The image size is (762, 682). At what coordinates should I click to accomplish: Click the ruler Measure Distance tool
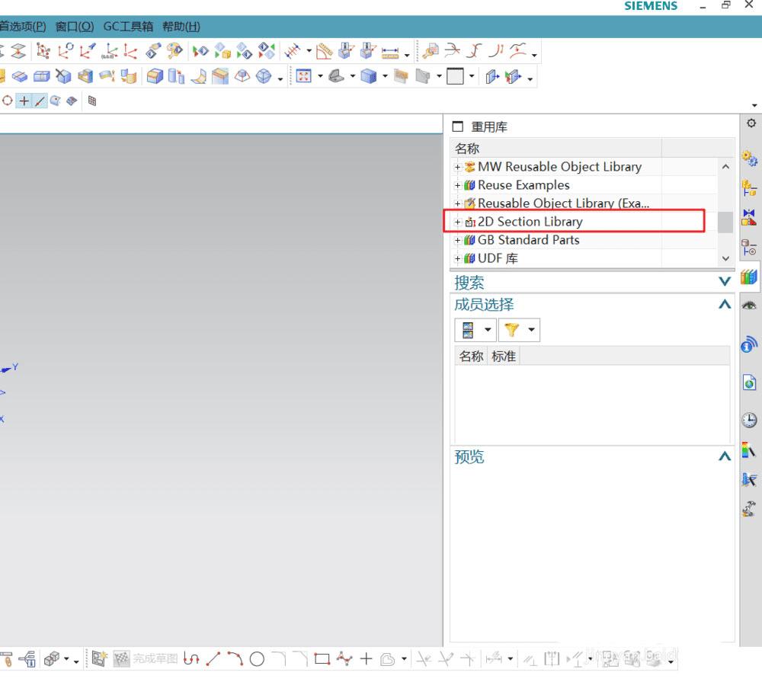point(389,52)
